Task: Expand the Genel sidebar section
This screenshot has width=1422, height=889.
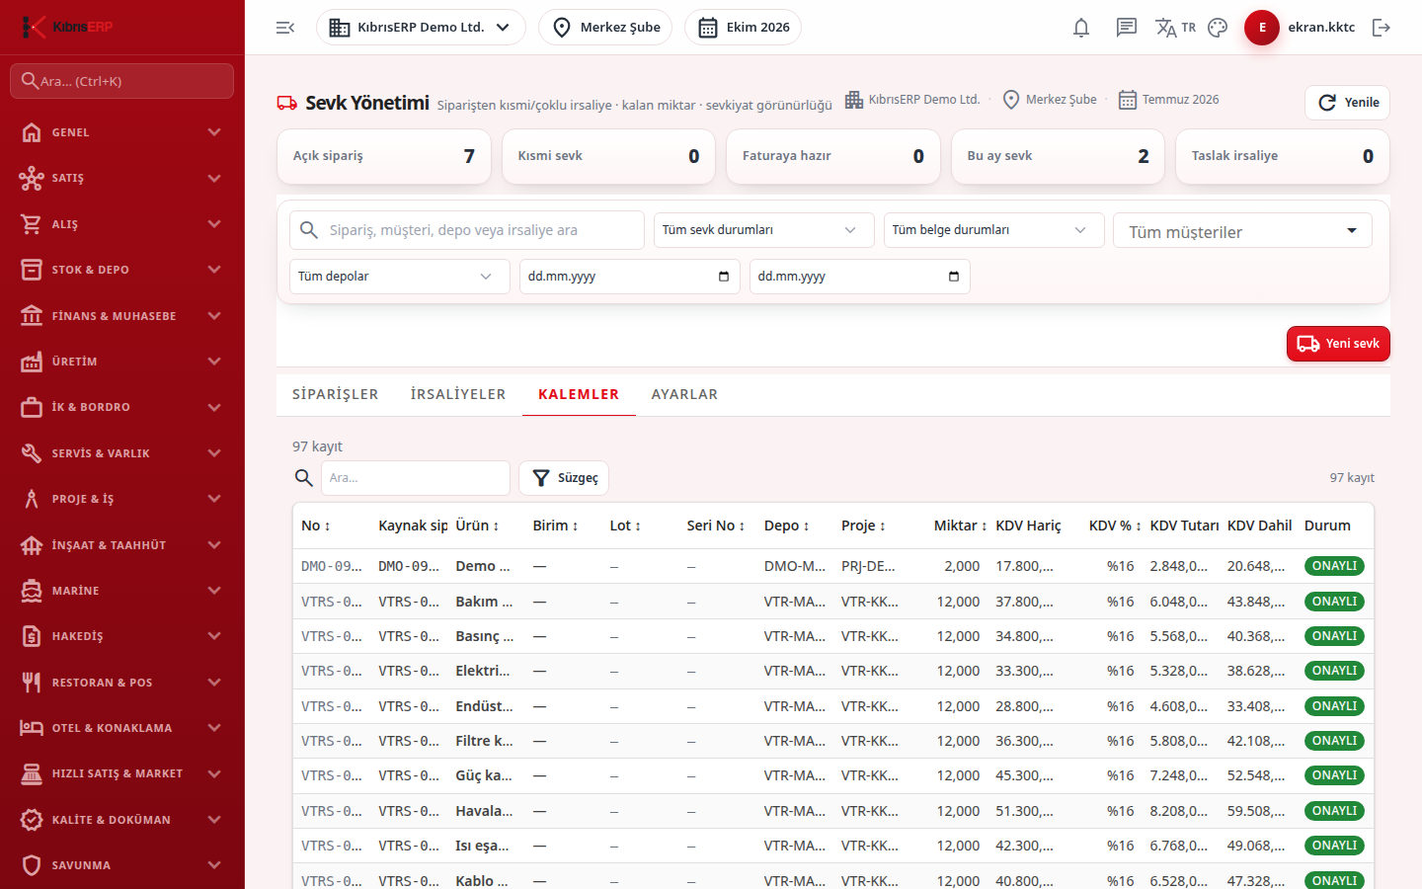Action: pyautogui.click(x=122, y=132)
